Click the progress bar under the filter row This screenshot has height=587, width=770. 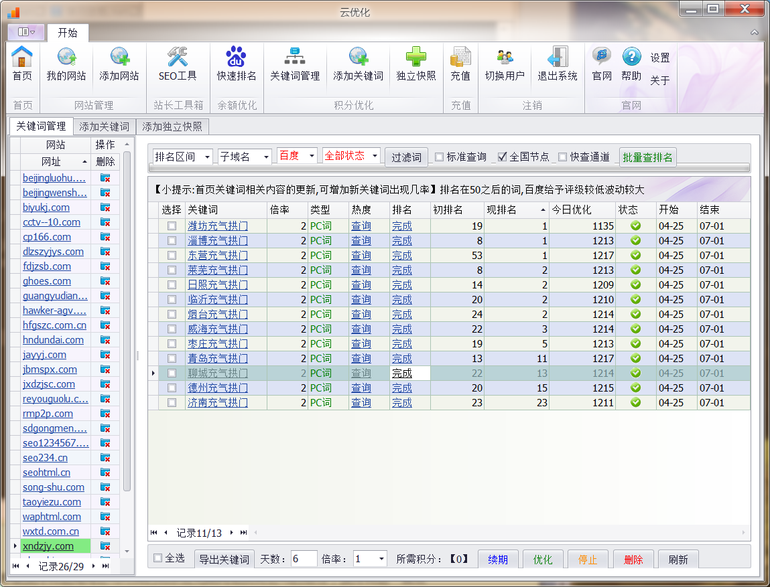click(449, 168)
